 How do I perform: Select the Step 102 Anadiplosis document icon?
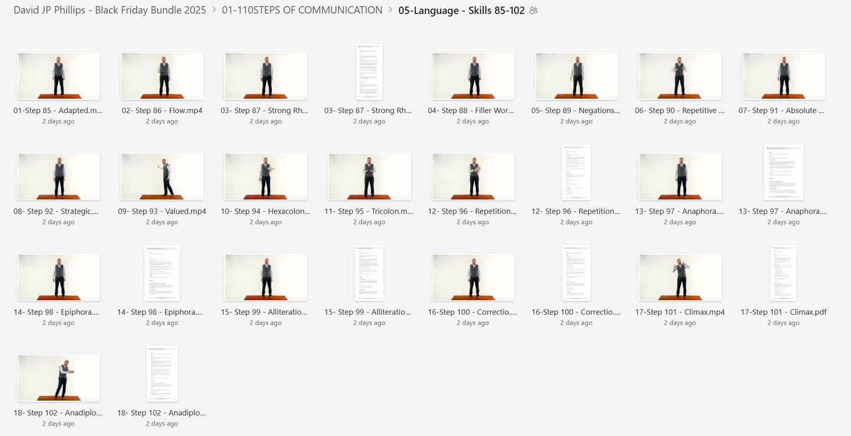click(x=162, y=374)
